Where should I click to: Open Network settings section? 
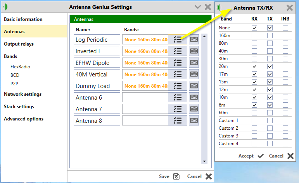(x=23, y=94)
